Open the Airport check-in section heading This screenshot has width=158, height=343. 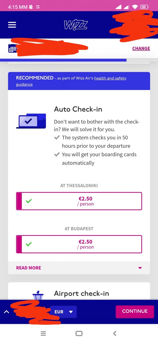pyautogui.click(x=82, y=294)
